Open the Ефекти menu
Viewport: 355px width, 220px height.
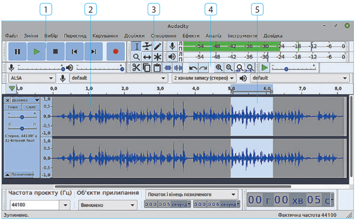pyautogui.click(x=190, y=36)
